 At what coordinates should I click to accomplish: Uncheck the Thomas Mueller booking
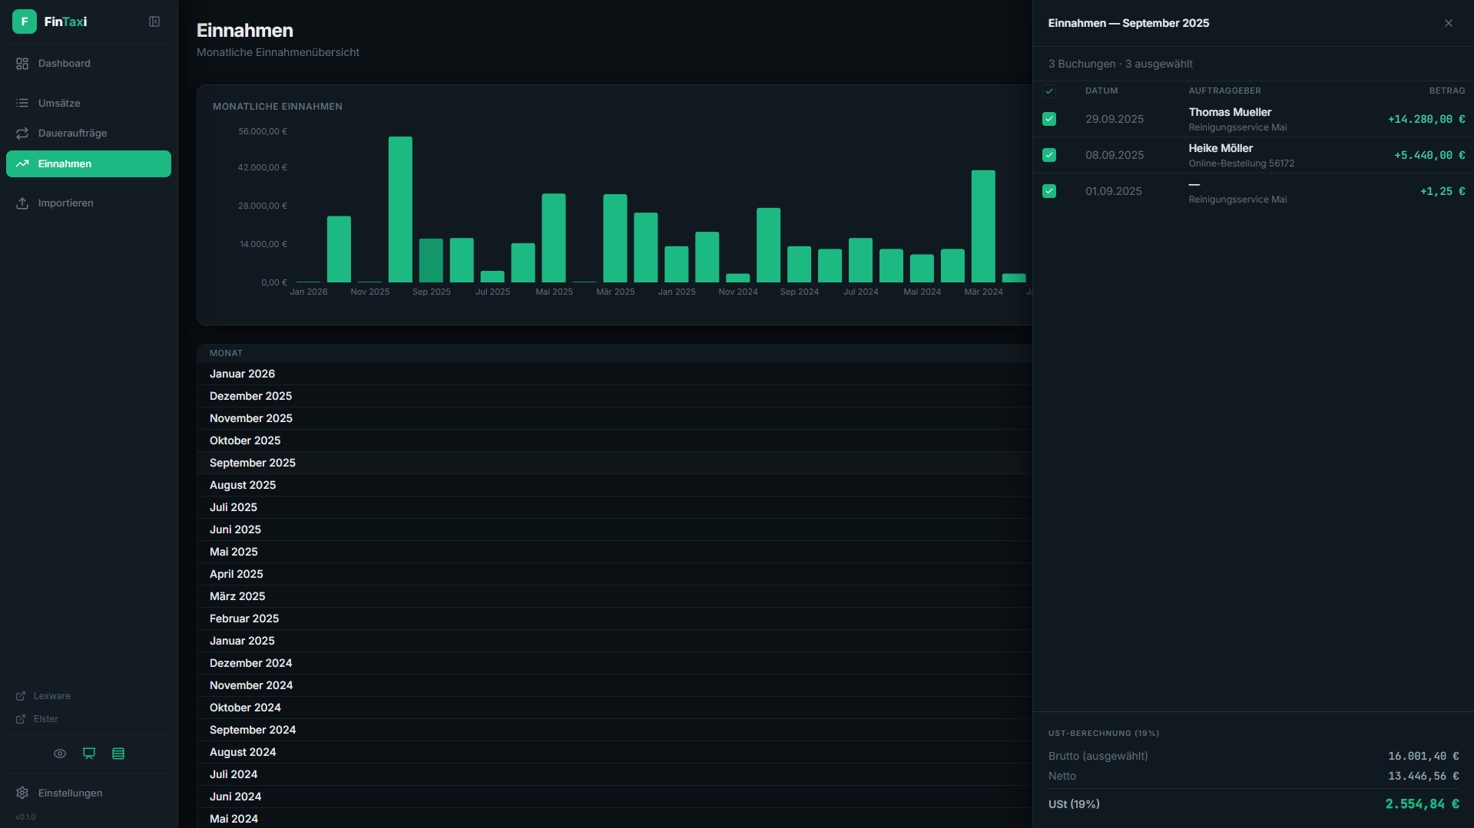click(1049, 119)
